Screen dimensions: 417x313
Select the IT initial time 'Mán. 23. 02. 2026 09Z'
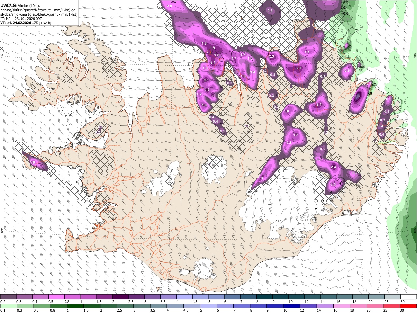coord(23,19)
